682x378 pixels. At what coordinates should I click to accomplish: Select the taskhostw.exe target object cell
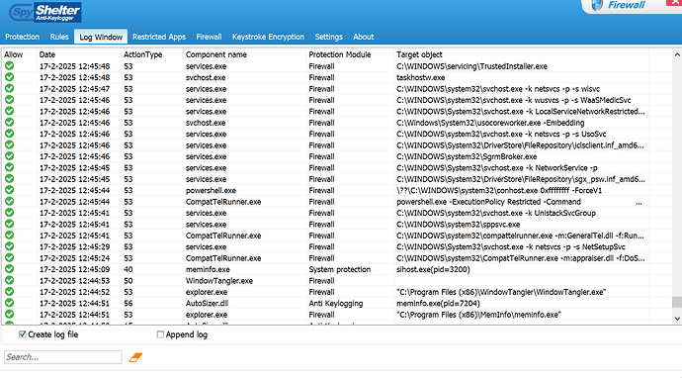421,77
